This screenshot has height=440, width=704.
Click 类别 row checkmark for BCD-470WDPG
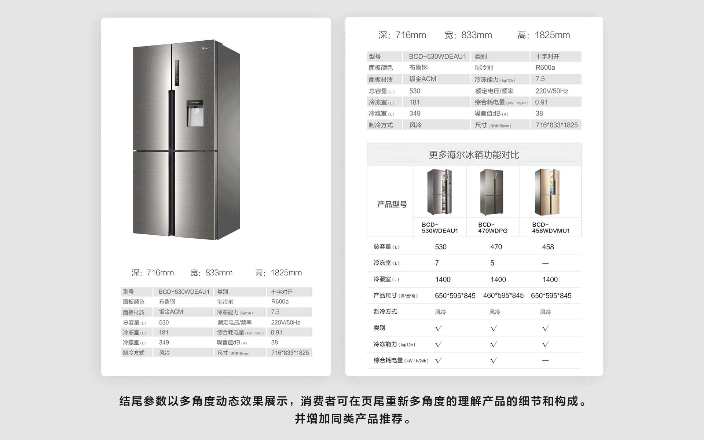click(494, 328)
